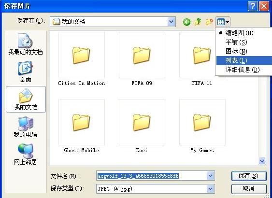Go to 桌面 in the places sidebar
This screenshot has width=272, height=198.
click(26, 72)
